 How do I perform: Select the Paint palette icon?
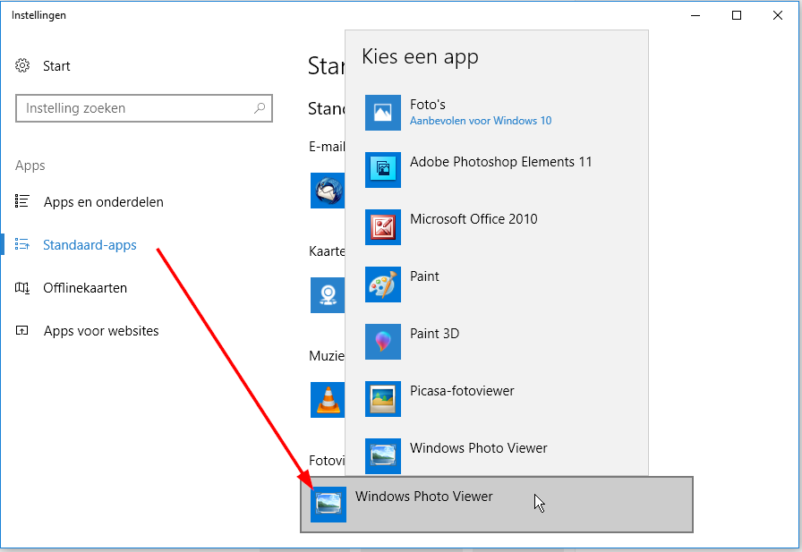tap(382, 284)
